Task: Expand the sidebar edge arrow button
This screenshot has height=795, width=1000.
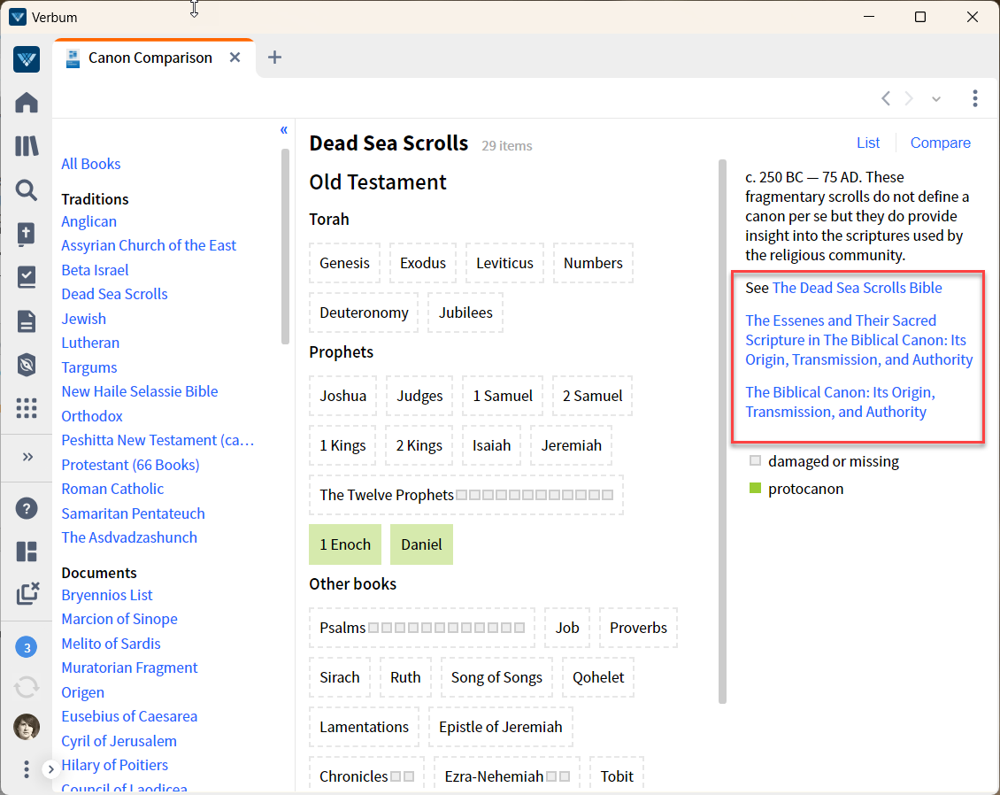Action: click(x=50, y=769)
